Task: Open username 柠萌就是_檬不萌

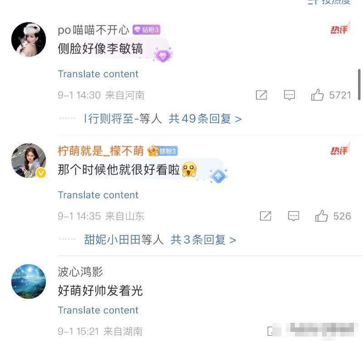Action: pos(101,151)
